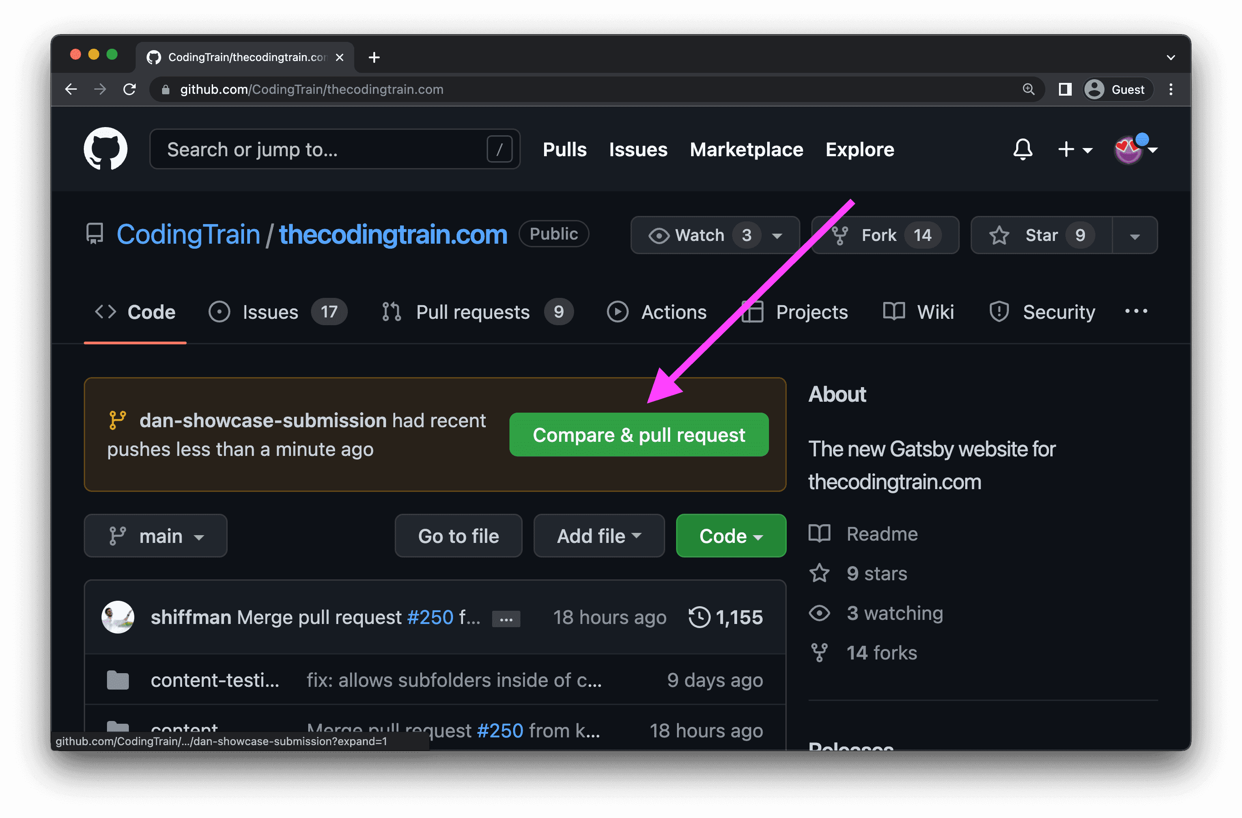Screen dimensions: 1242x818
Task: Click the search bar input field
Action: click(332, 148)
